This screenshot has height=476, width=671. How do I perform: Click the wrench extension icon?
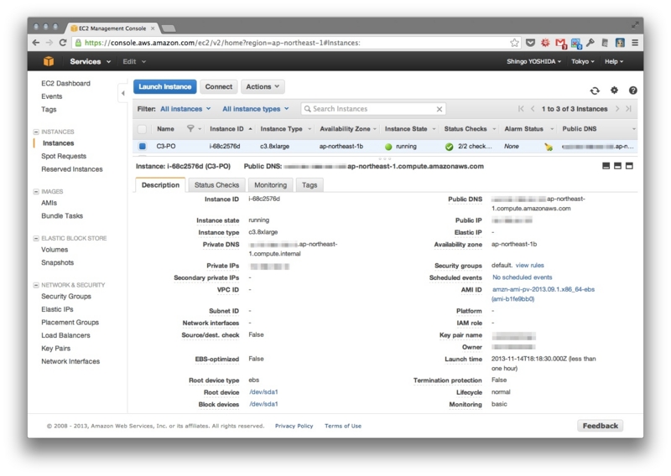click(590, 43)
